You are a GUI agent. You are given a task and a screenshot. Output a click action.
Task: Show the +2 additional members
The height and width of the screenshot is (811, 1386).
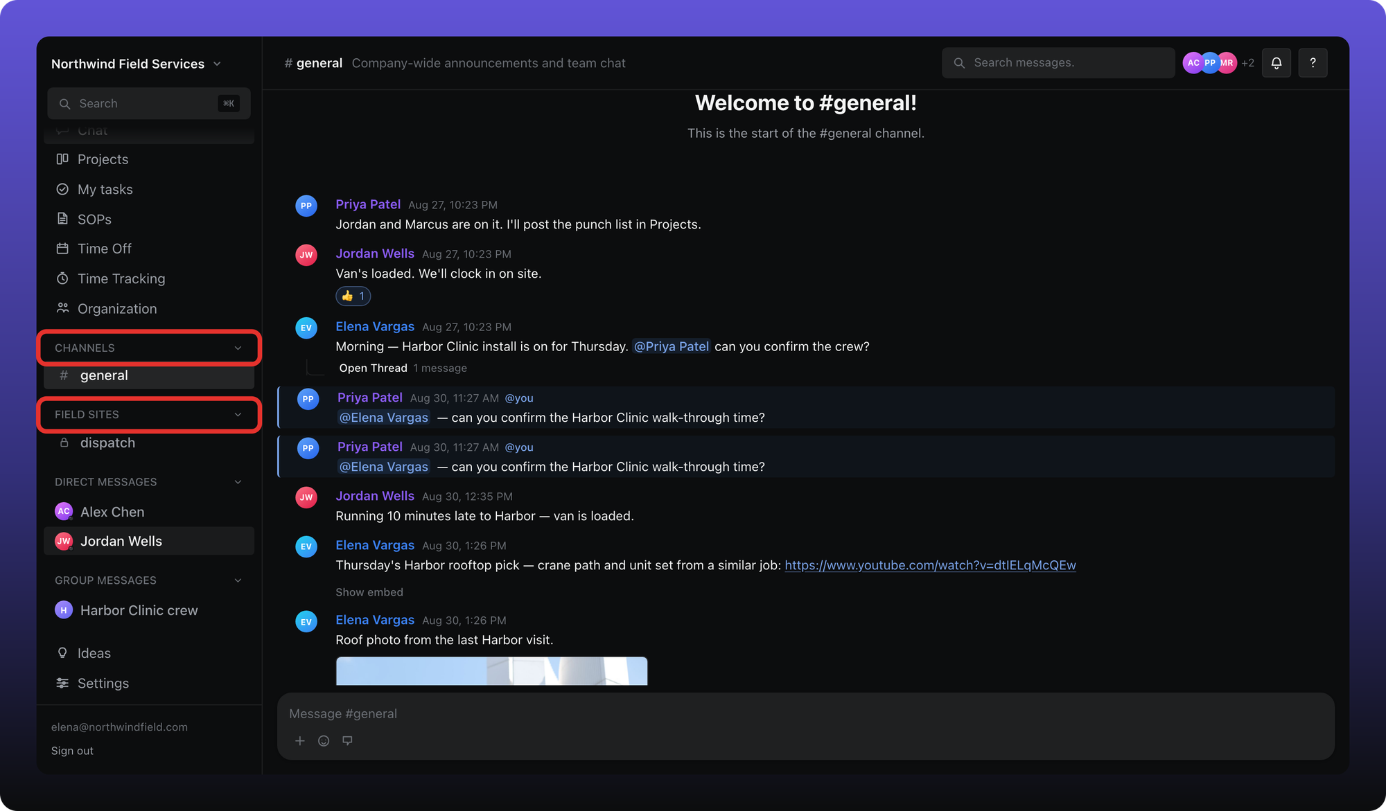coord(1248,63)
